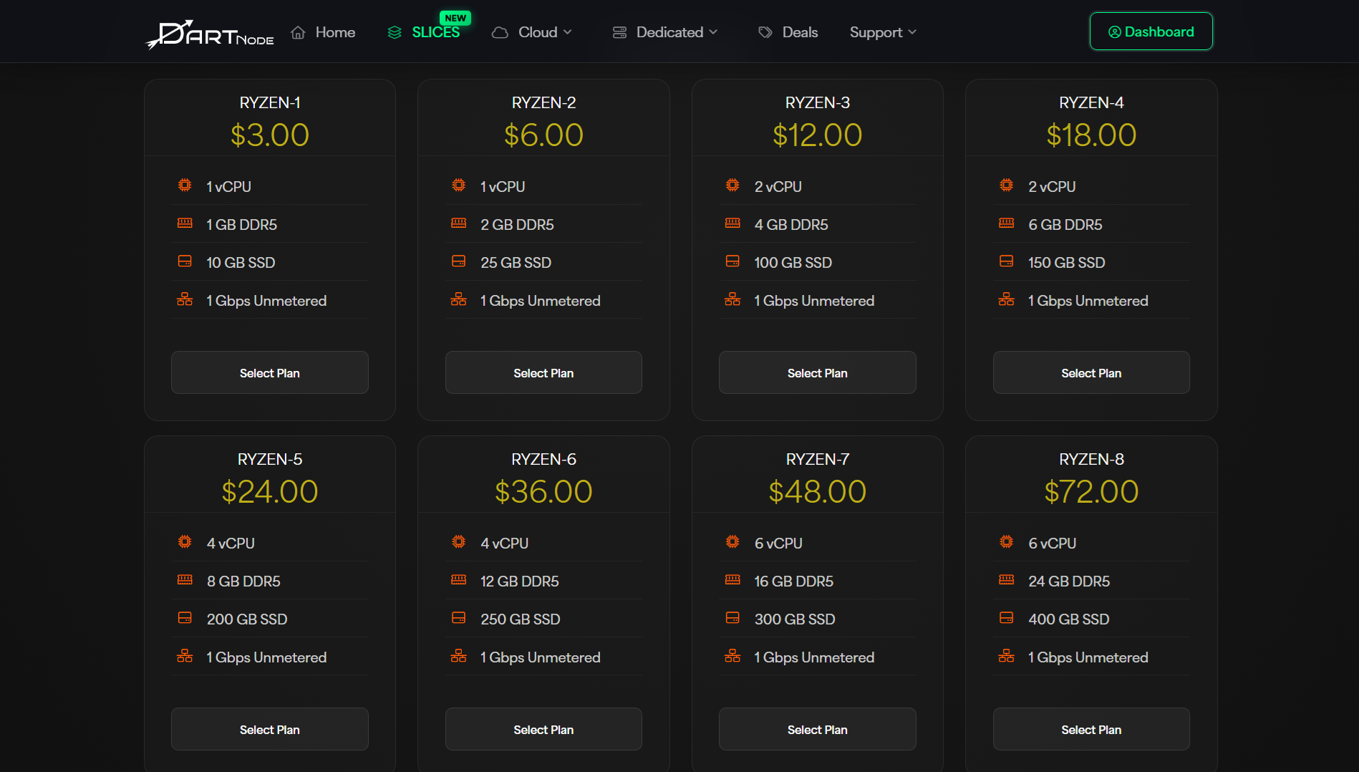Click the RAM icon in RYZEN-1 card
Image resolution: width=1359 pixels, height=772 pixels.
click(185, 223)
